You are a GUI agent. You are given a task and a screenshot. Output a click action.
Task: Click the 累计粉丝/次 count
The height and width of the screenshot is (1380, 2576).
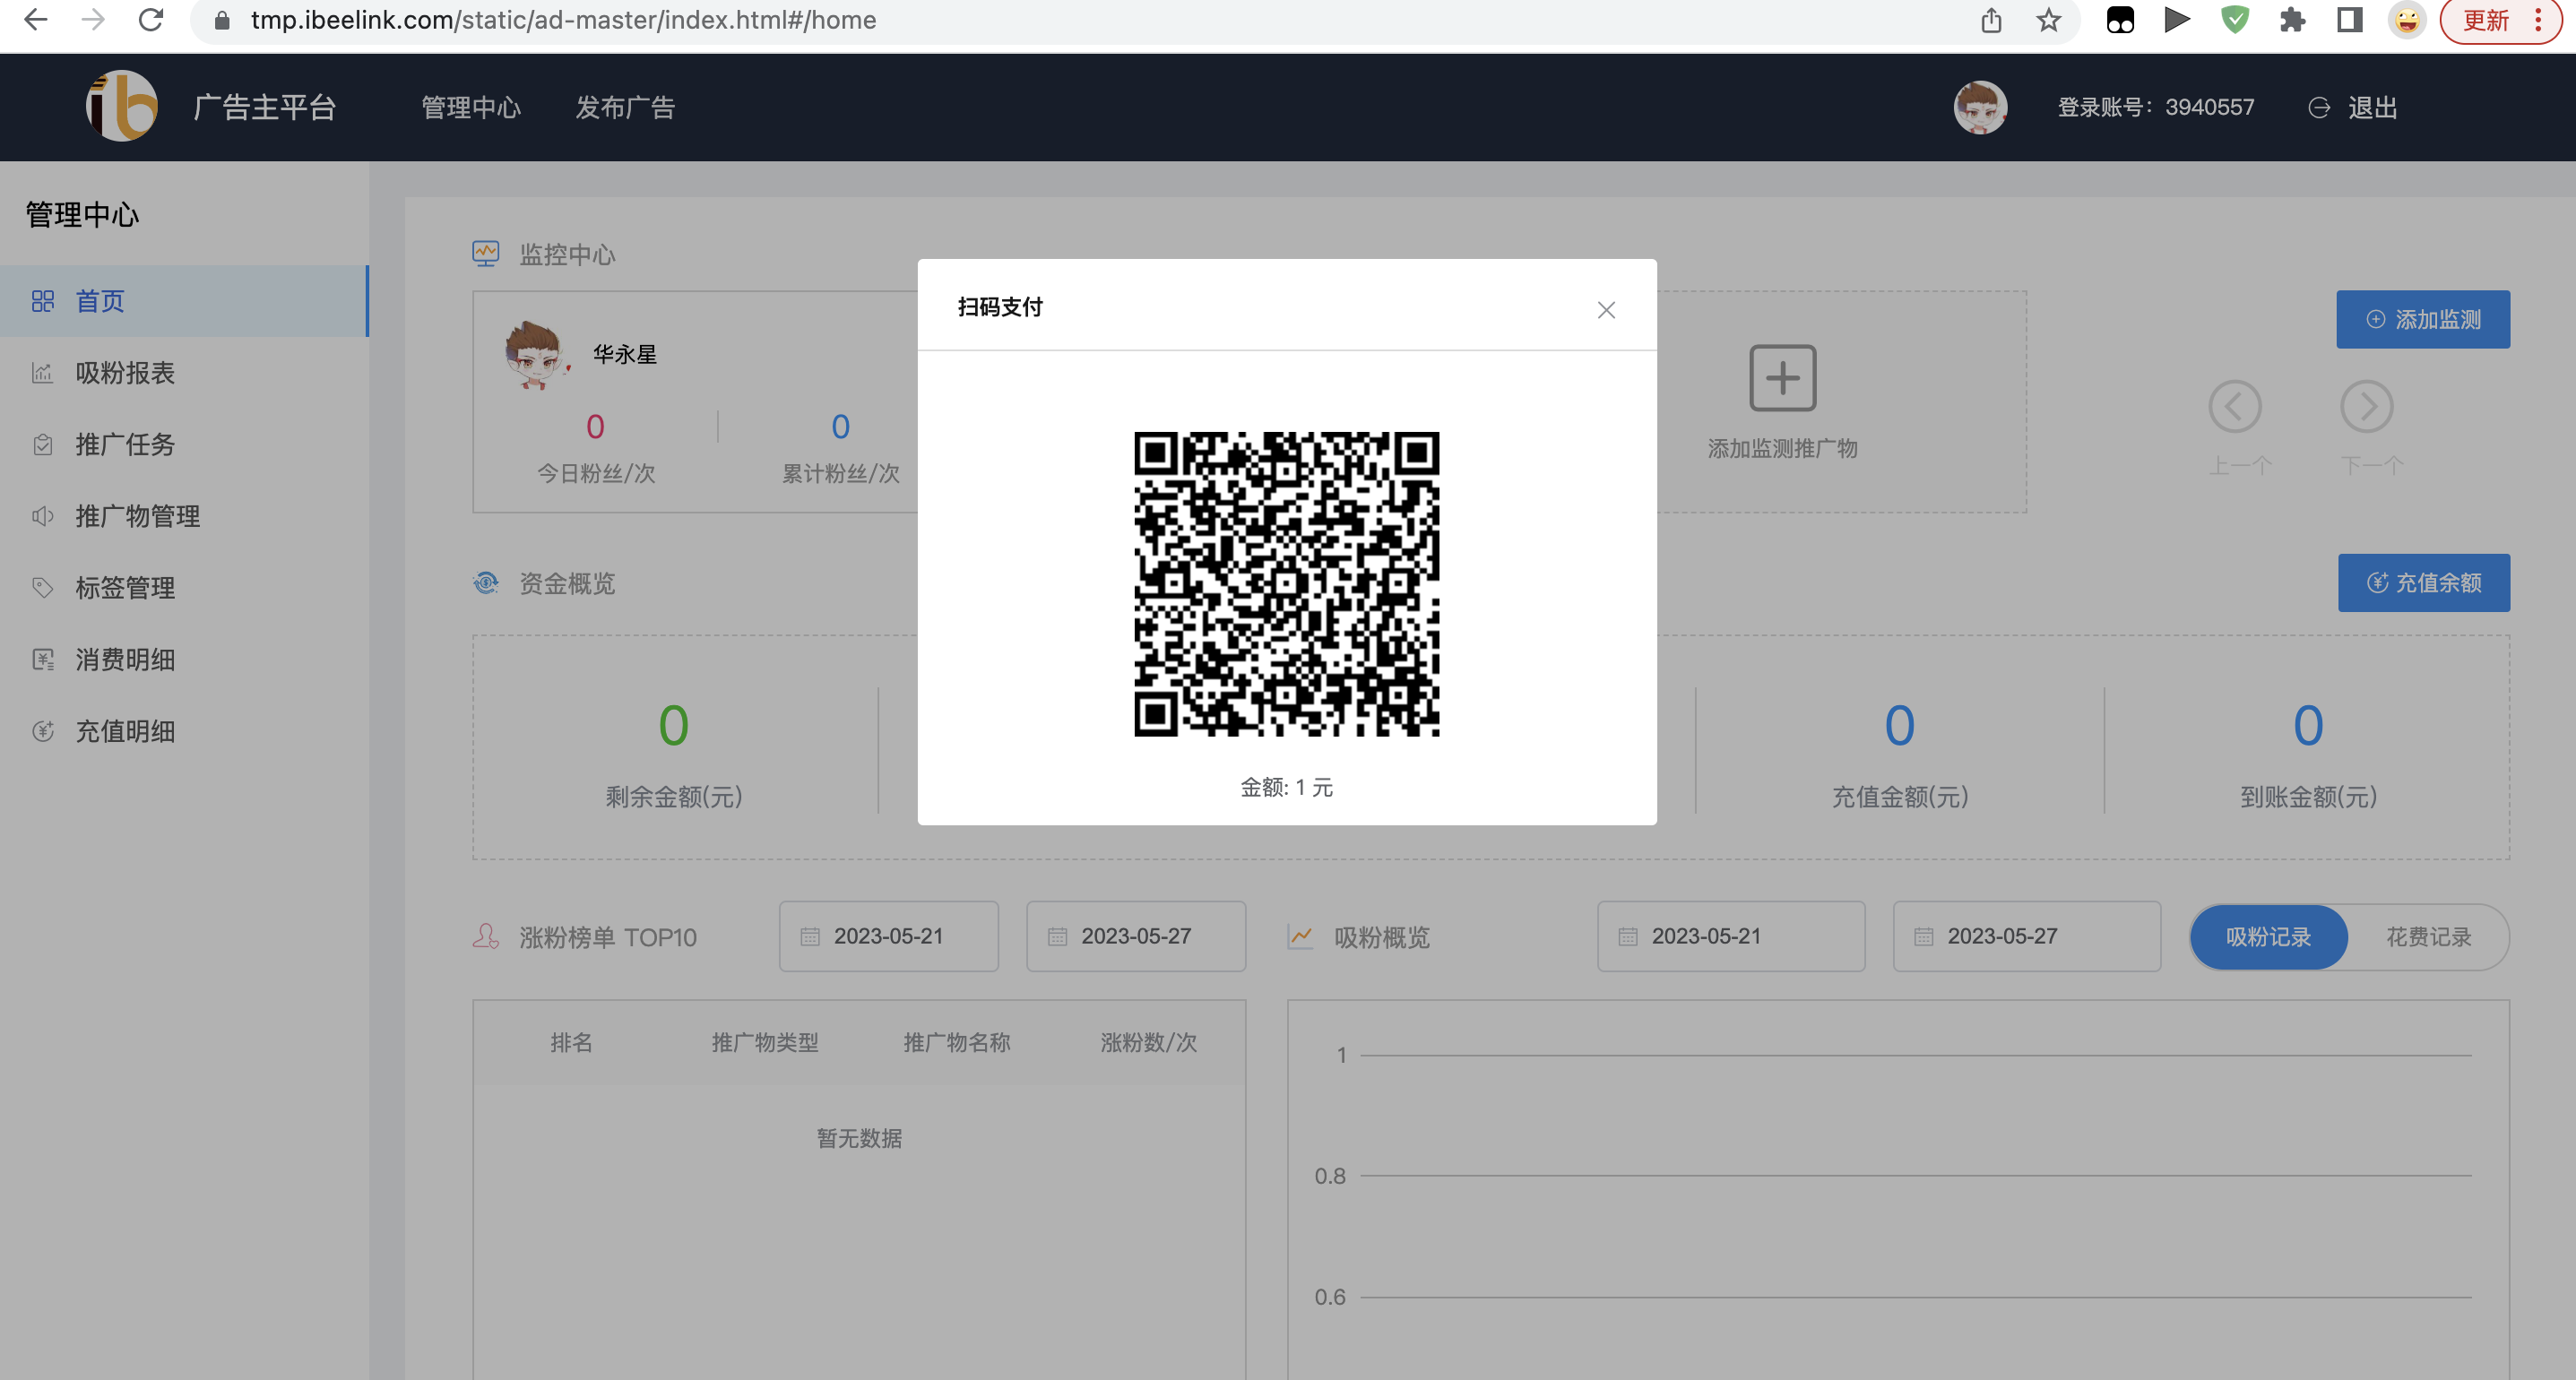tap(840, 427)
